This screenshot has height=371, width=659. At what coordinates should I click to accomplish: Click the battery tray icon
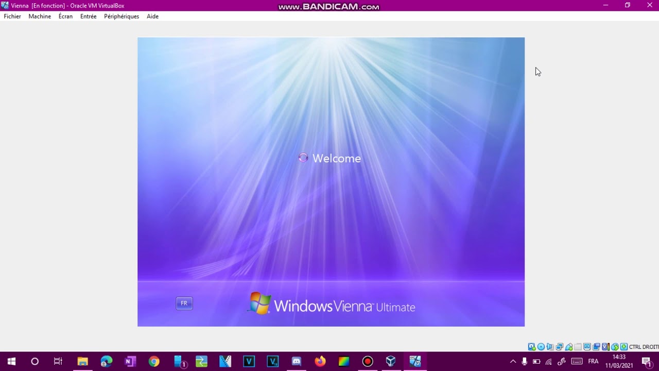coord(536,361)
